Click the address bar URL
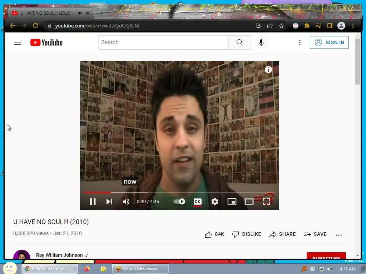The width and height of the screenshot is (366, 274). (97, 26)
